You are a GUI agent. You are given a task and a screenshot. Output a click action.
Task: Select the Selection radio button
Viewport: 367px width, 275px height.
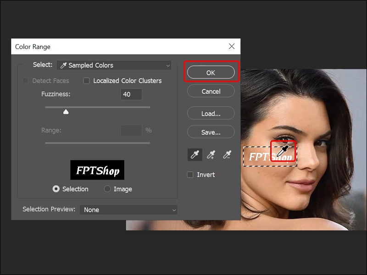pos(56,189)
